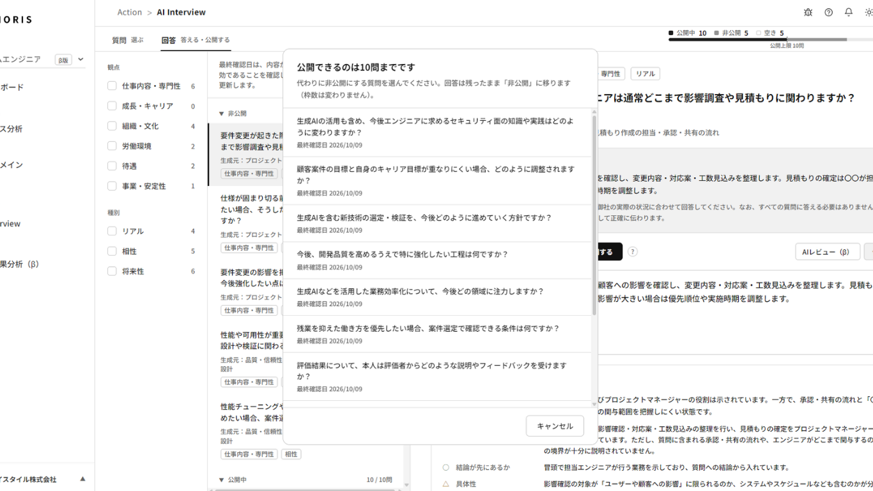This screenshot has width=873, height=491.
Task: Check the 将来性 type filter
Action: (x=112, y=271)
